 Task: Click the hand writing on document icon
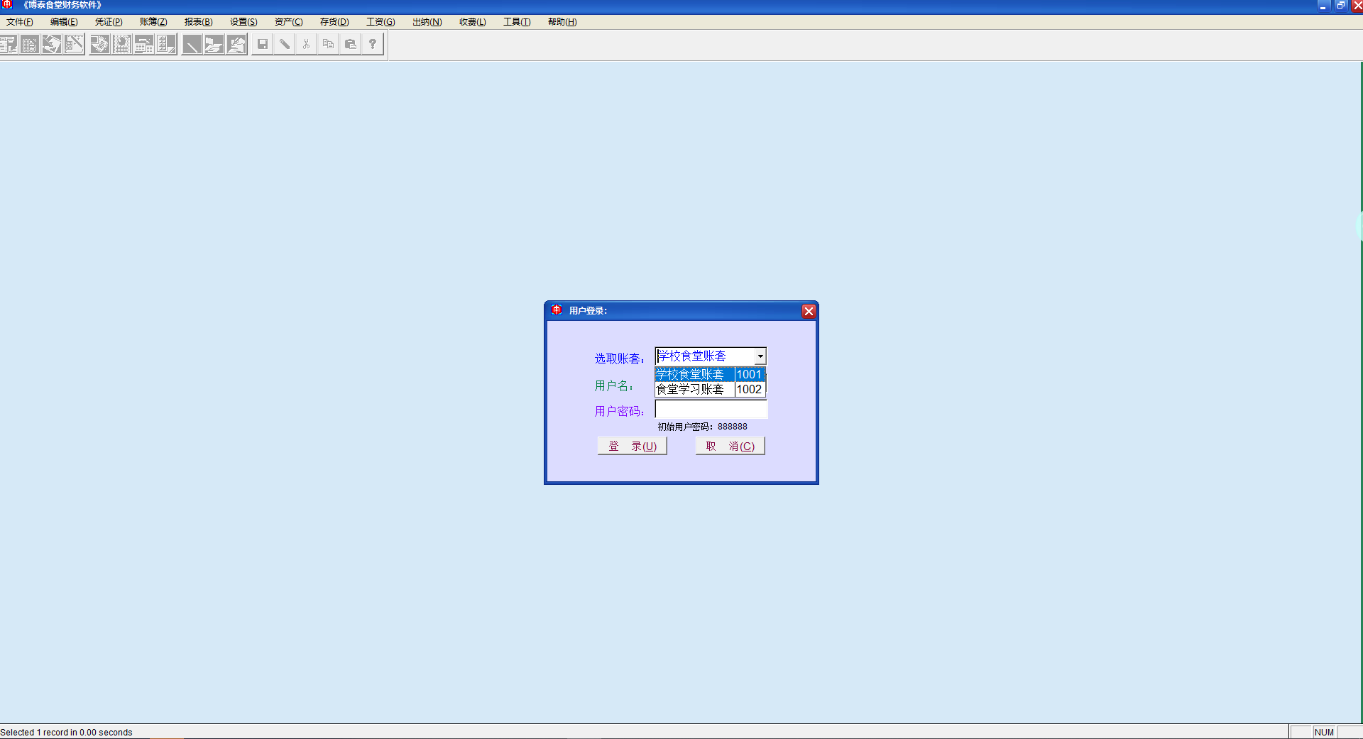pos(236,45)
